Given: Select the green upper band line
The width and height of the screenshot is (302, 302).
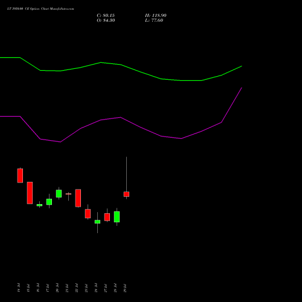Looking at the screenshot, I should pyautogui.click(x=121, y=65).
